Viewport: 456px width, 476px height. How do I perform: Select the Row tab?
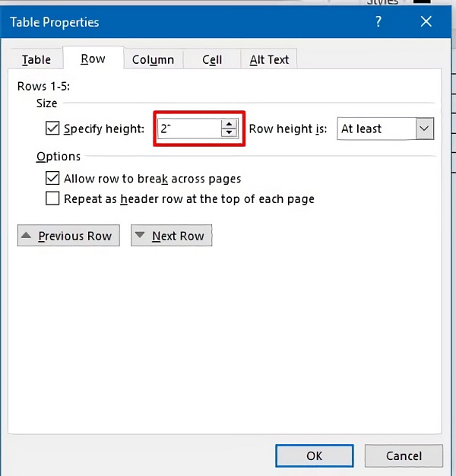(93, 59)
